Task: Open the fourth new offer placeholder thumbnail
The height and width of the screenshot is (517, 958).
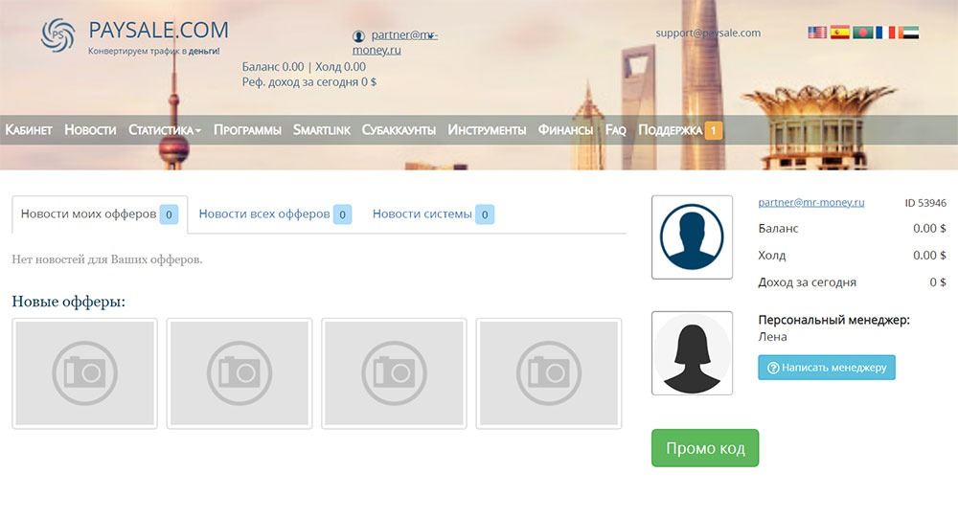Action: point(549,373)
